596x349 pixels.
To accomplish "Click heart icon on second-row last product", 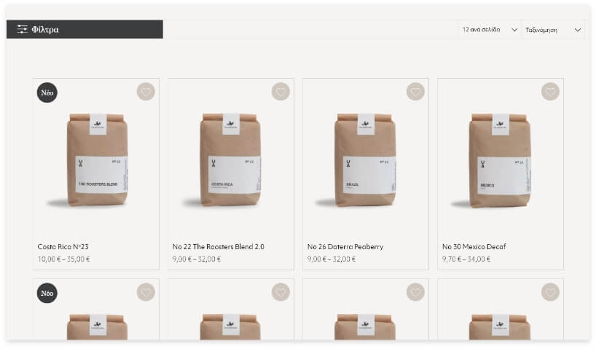I will click(550, 292).
